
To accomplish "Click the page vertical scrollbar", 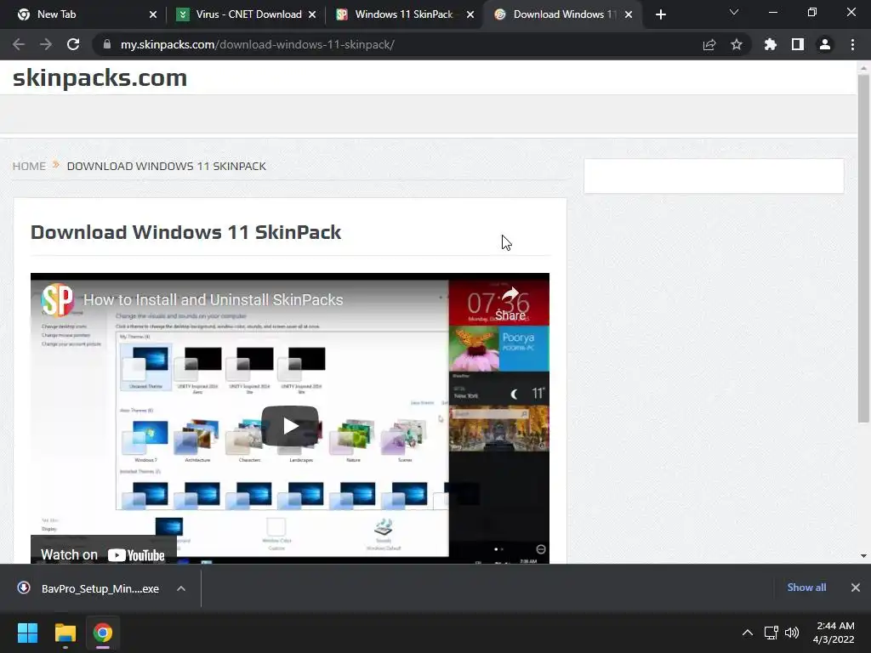I will (x=863, y=247).
